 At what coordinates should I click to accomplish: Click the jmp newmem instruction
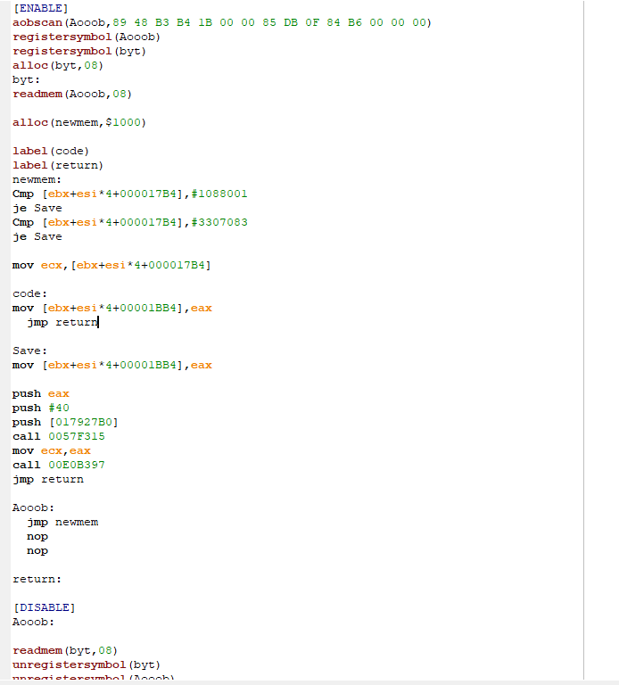coord(62,522)
